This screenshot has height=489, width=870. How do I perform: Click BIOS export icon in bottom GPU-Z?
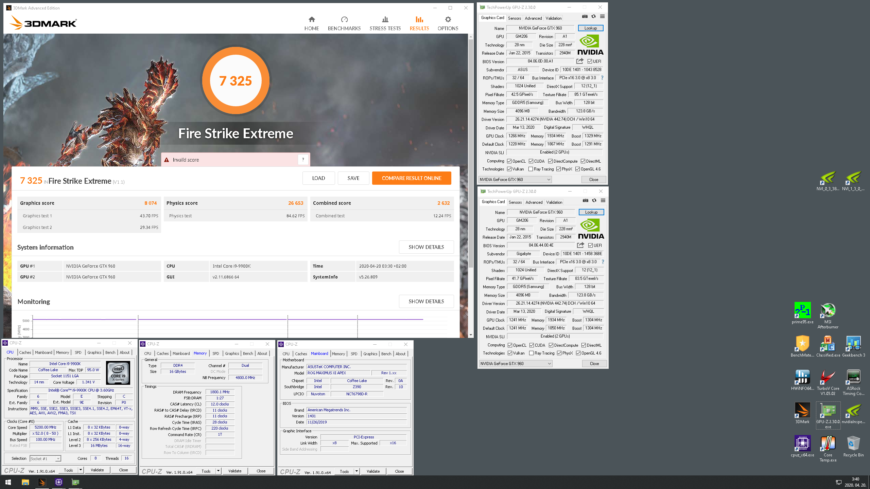[x=580, y=245]
